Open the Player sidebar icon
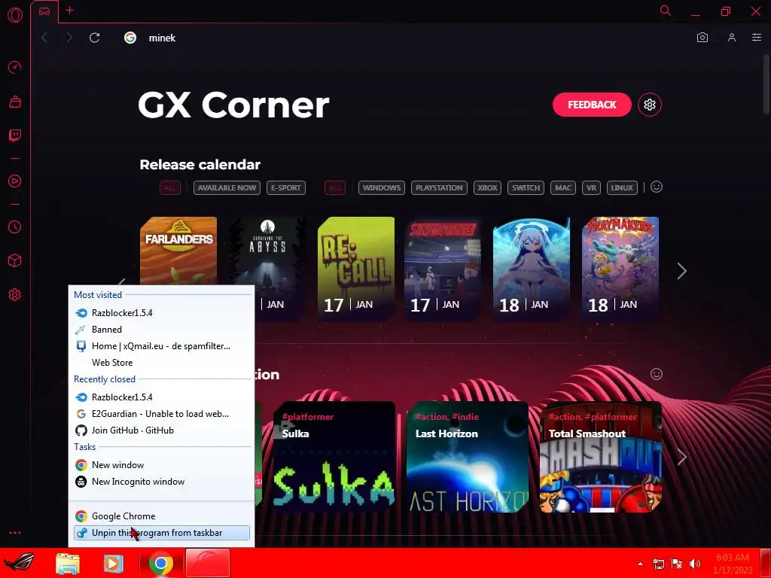 [15, 181]
